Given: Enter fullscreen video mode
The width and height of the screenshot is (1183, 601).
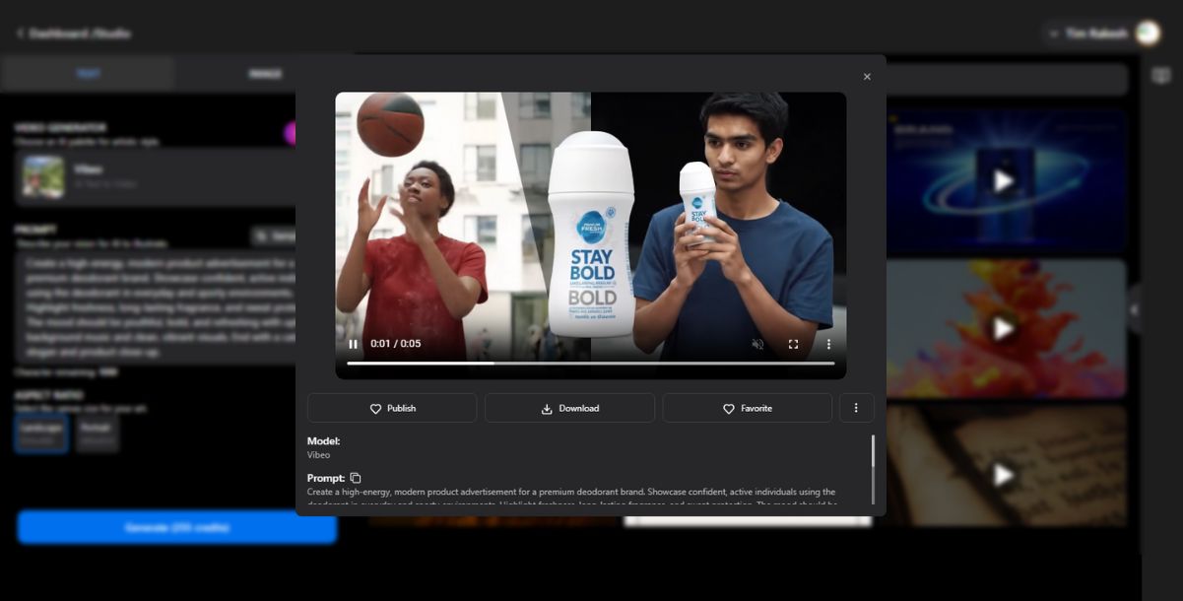Looking at the screenshot, I should pos(793,344).
